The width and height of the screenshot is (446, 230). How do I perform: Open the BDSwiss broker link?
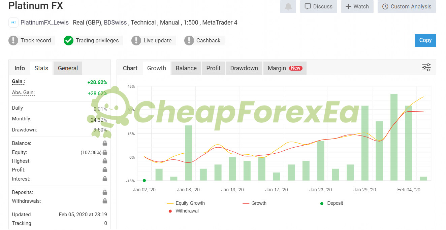(x=115, y=23)
